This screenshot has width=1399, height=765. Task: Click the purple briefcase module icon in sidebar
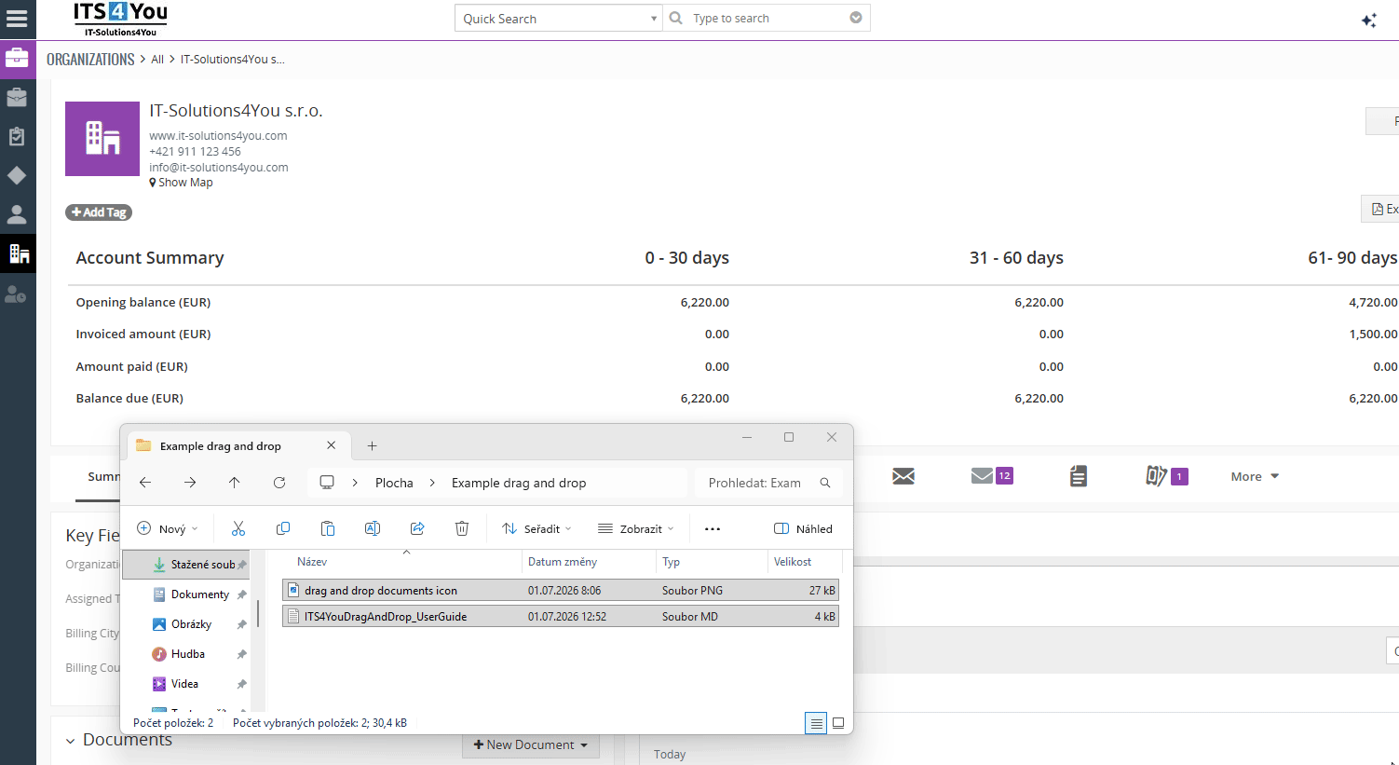point(17,59)
